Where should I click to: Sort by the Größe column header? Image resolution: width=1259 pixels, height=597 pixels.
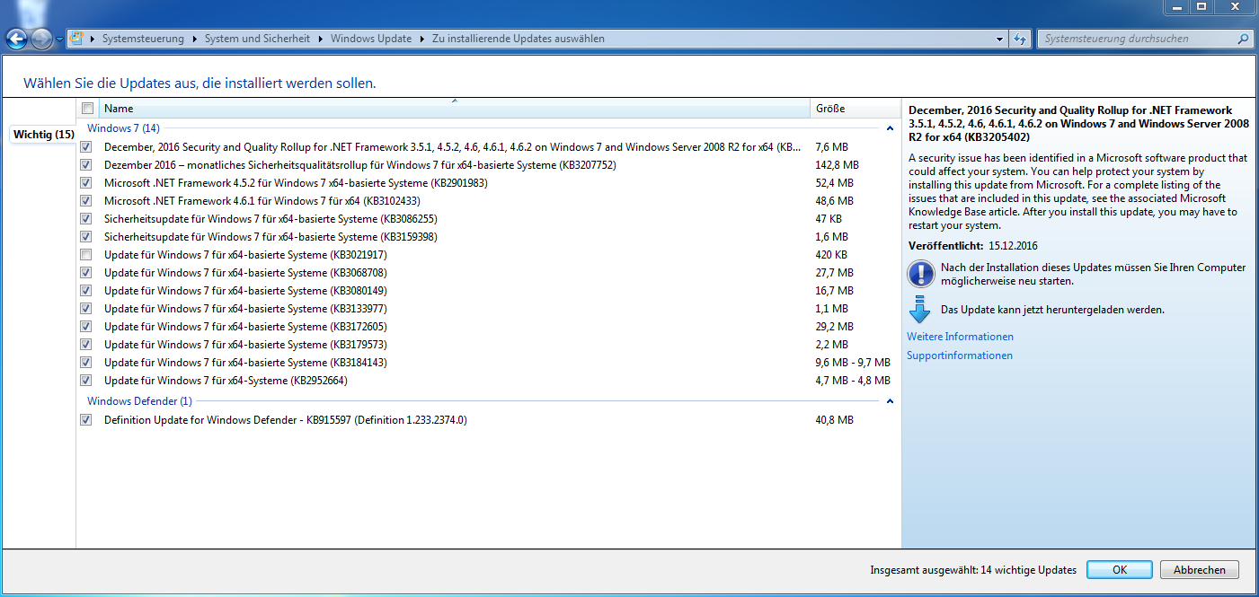click(x=855, y=109)
